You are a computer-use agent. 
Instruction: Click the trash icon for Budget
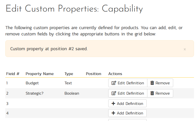point(152,83)
